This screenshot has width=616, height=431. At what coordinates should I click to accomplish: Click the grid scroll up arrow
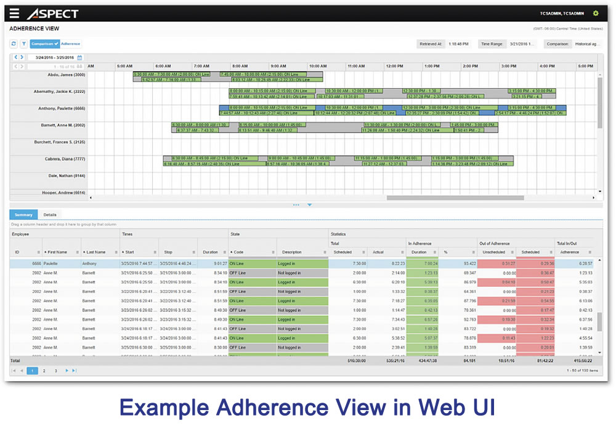coord(600,260)
